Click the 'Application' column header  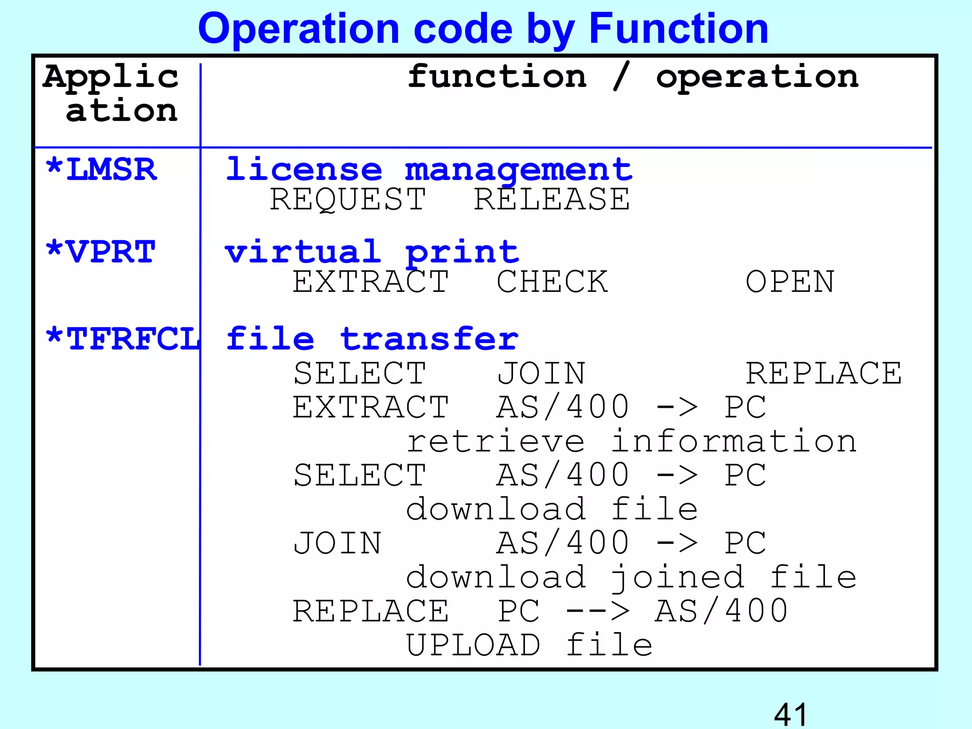coord(112,93)
